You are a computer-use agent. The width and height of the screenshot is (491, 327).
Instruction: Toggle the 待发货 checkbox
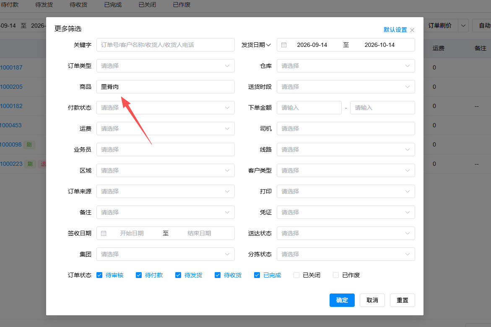tap(178, 275)
